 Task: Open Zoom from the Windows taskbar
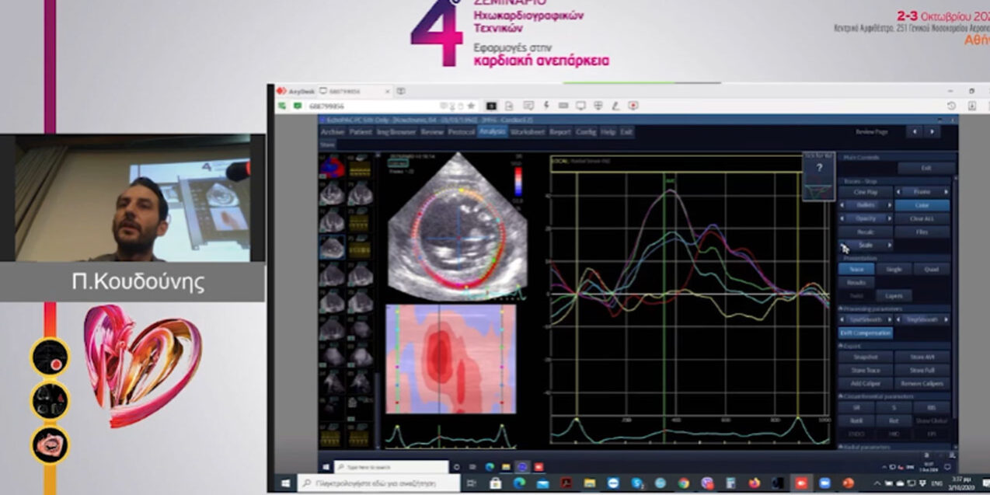click(824, 483)
